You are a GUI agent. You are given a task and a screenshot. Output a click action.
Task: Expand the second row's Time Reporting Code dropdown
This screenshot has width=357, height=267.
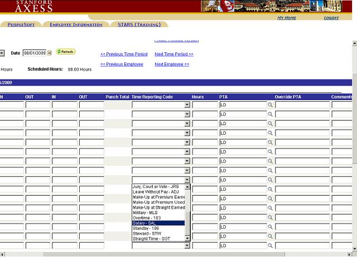(x=187, y=114)
